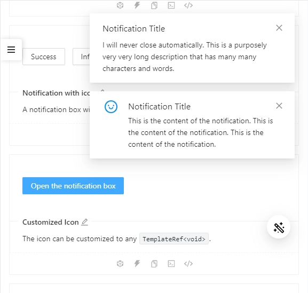
Task: Click the partially hidden Info button
Action: pyautogui.click(x=81, y=57)
